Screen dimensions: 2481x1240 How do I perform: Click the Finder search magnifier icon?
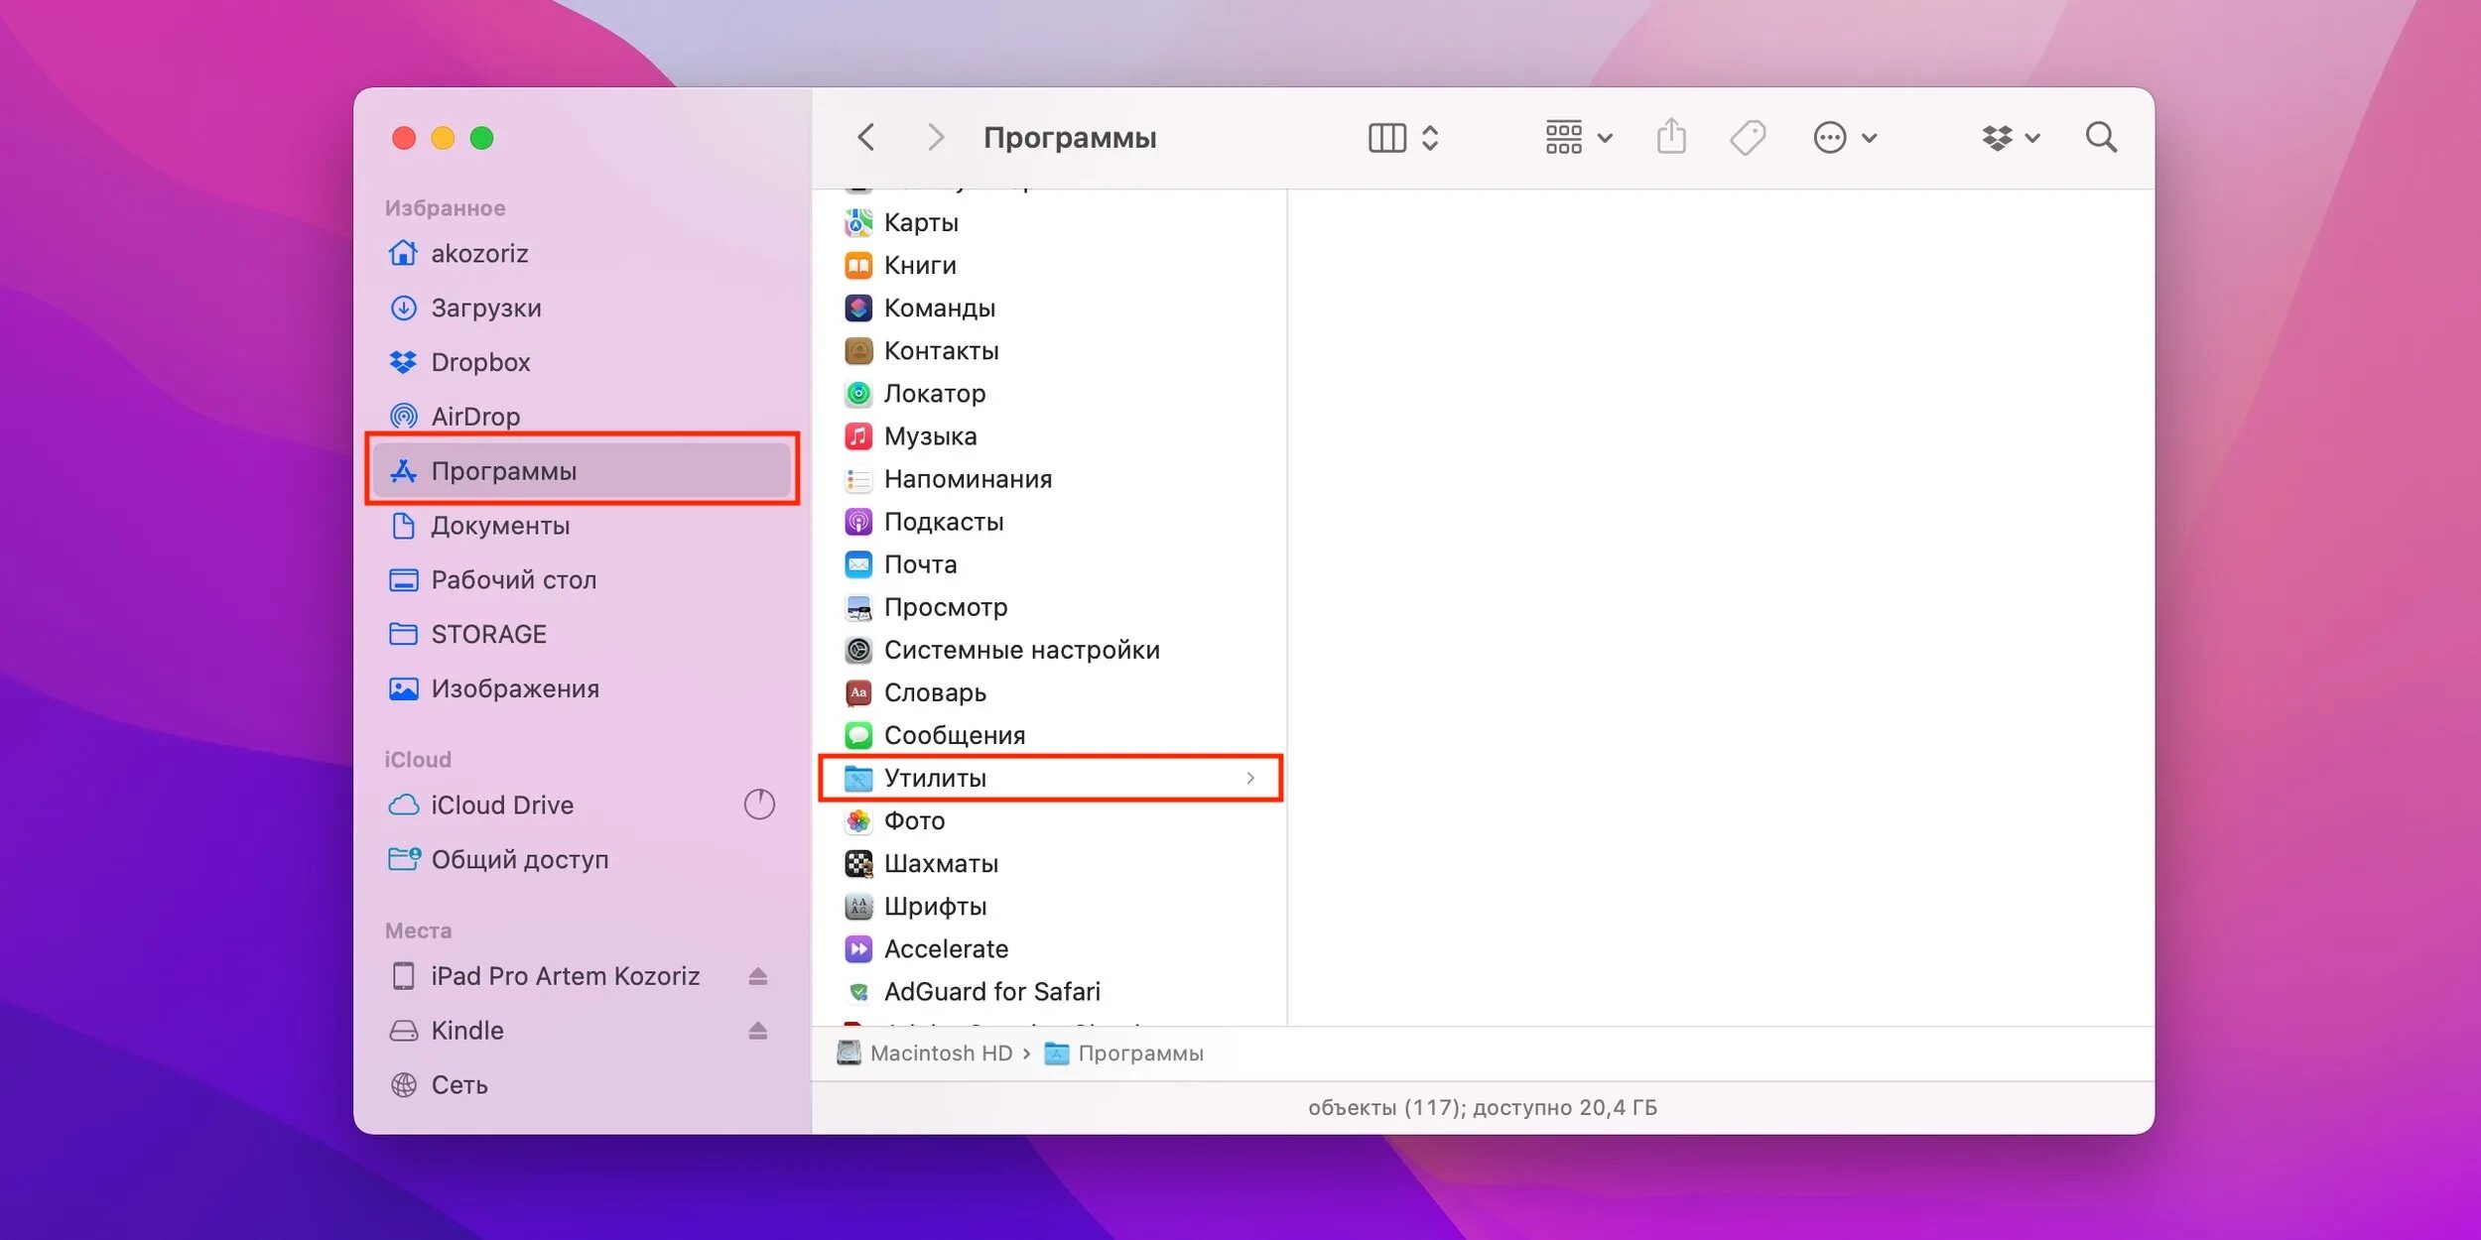tap(2100, 137)
